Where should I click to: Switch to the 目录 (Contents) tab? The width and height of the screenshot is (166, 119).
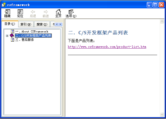pos(10,24)
